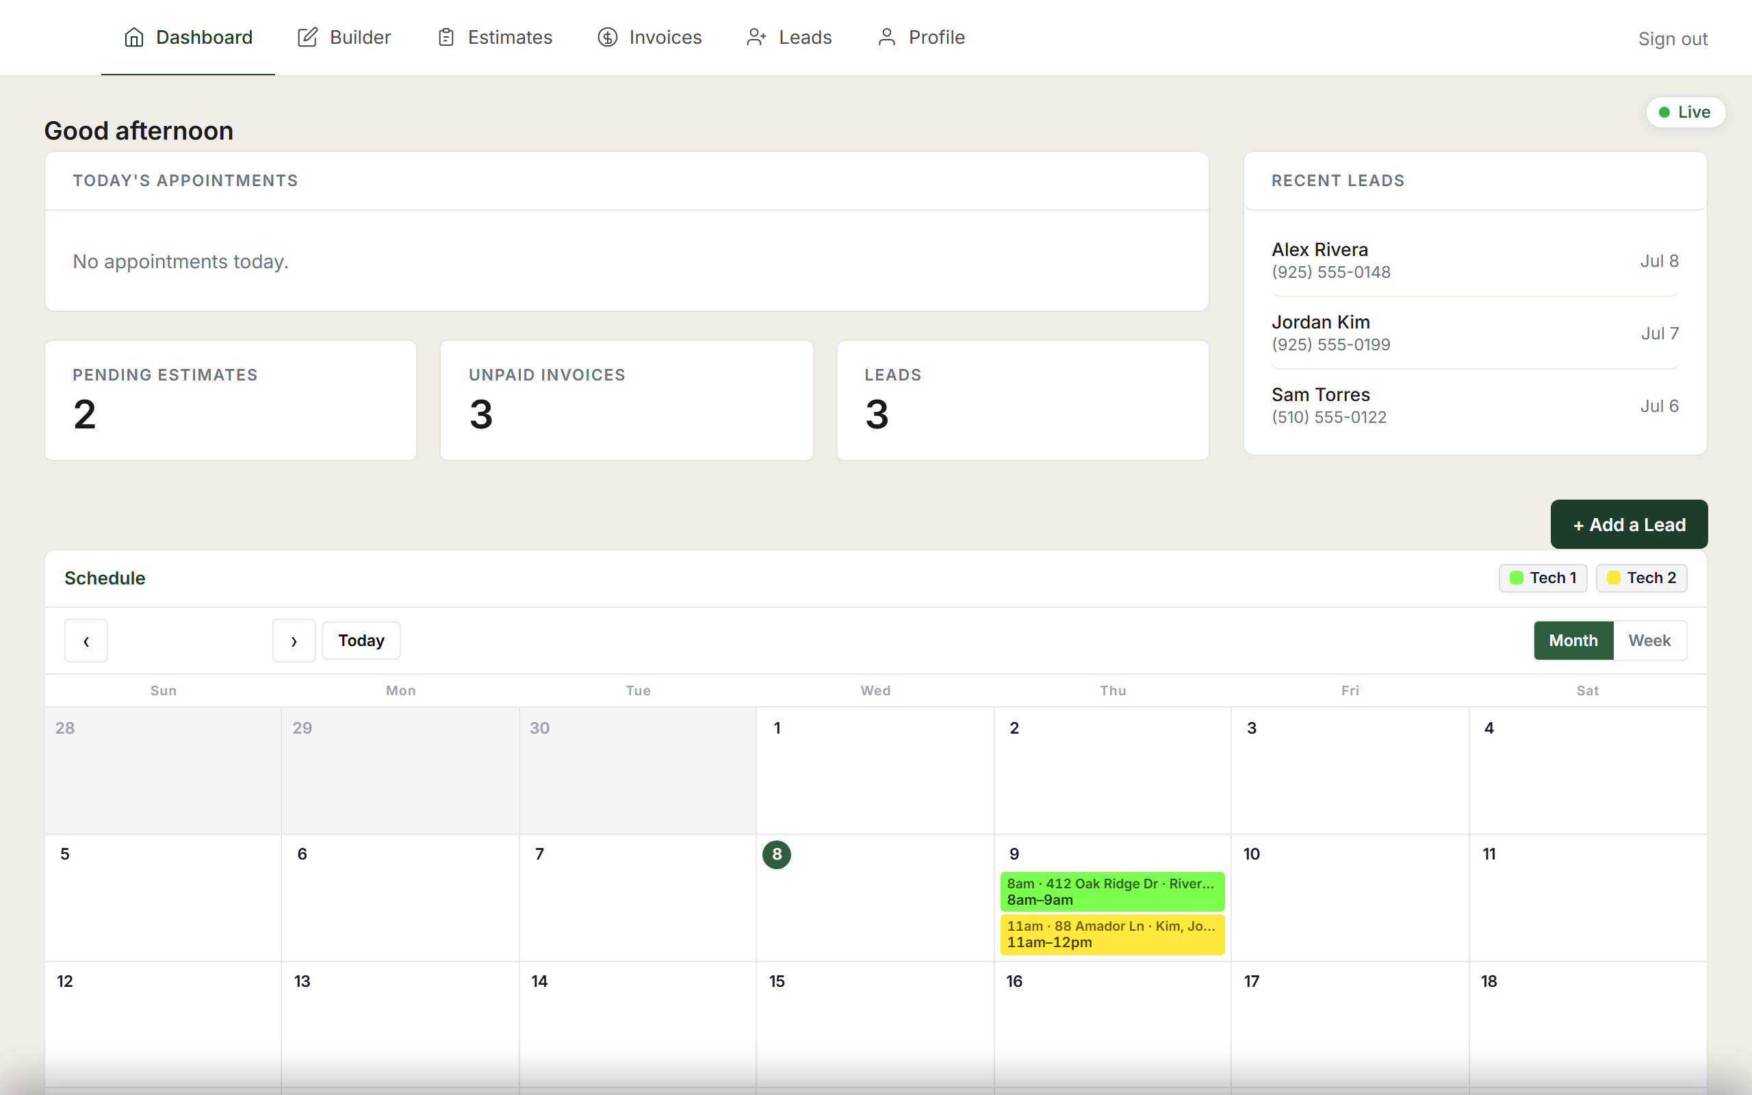Toggle the Tech 1 filter chip

tap(1543, 578)
